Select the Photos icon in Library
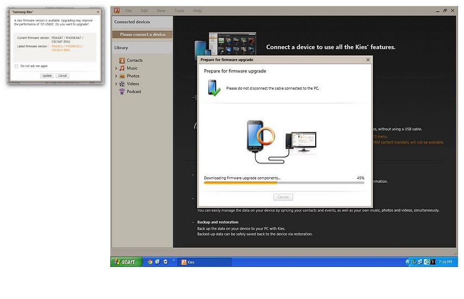The width and height of the screenshot is (464, 299). click(x=122, y=76)
